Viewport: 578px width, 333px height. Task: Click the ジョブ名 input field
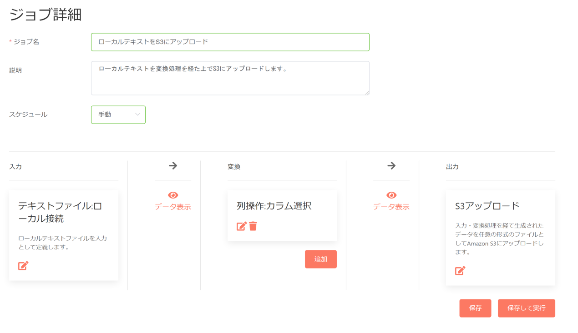point(230,42)
